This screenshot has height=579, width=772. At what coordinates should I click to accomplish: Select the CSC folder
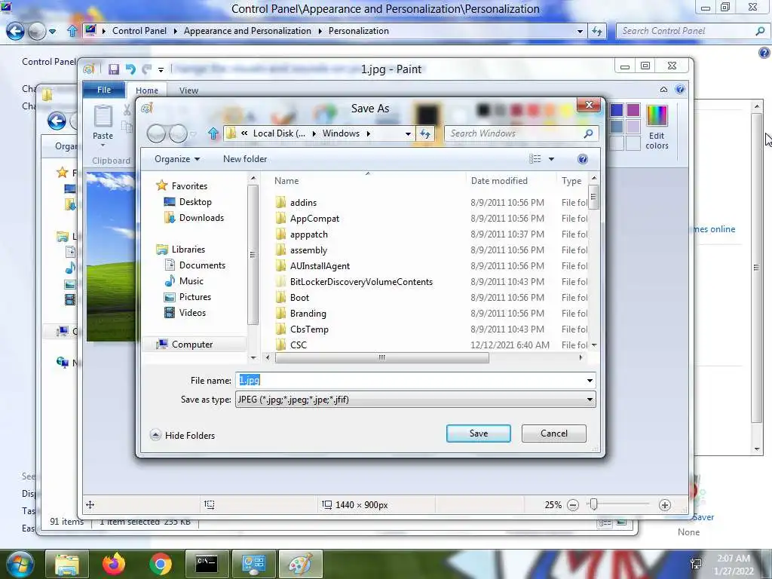pyautogui.click(x=299, y=345)
